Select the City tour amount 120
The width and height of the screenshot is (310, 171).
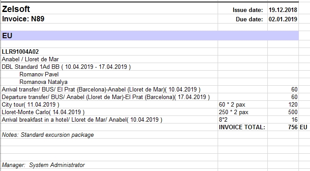293,104
